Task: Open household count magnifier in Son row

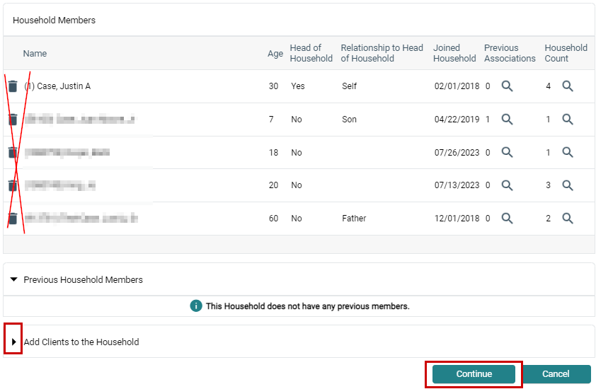Action: (x=568, y=120)
